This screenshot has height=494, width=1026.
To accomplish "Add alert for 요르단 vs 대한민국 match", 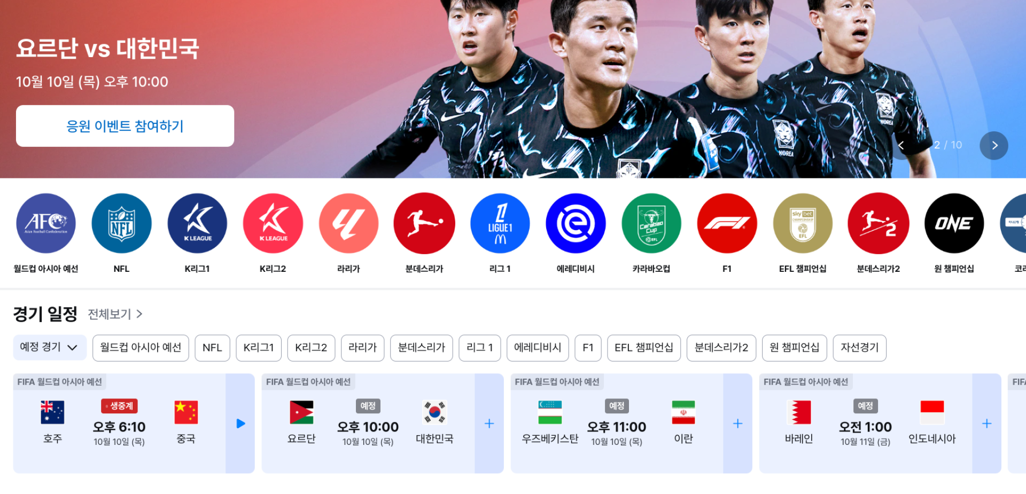I will [x=489, y=424].
